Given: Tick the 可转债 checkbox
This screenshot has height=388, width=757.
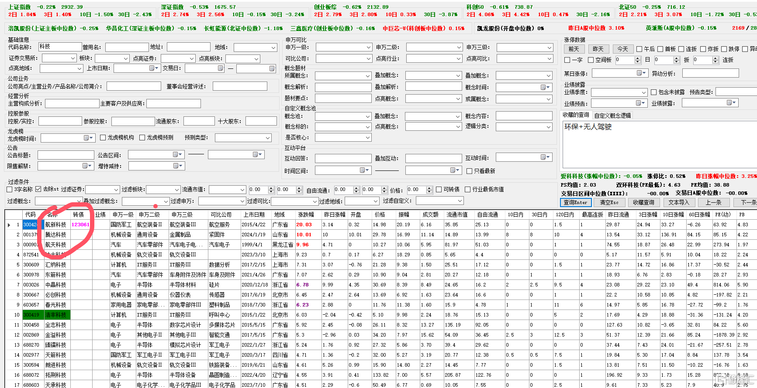Looking at the screenshot, I should pos(439,189).
